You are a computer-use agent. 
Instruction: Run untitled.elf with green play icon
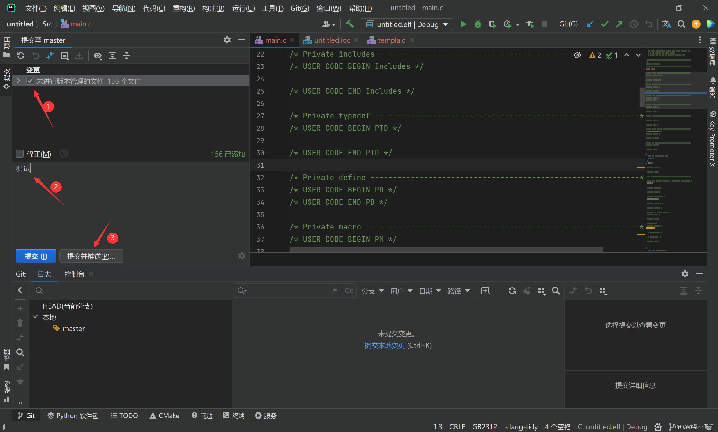click(x=463, y=24)
